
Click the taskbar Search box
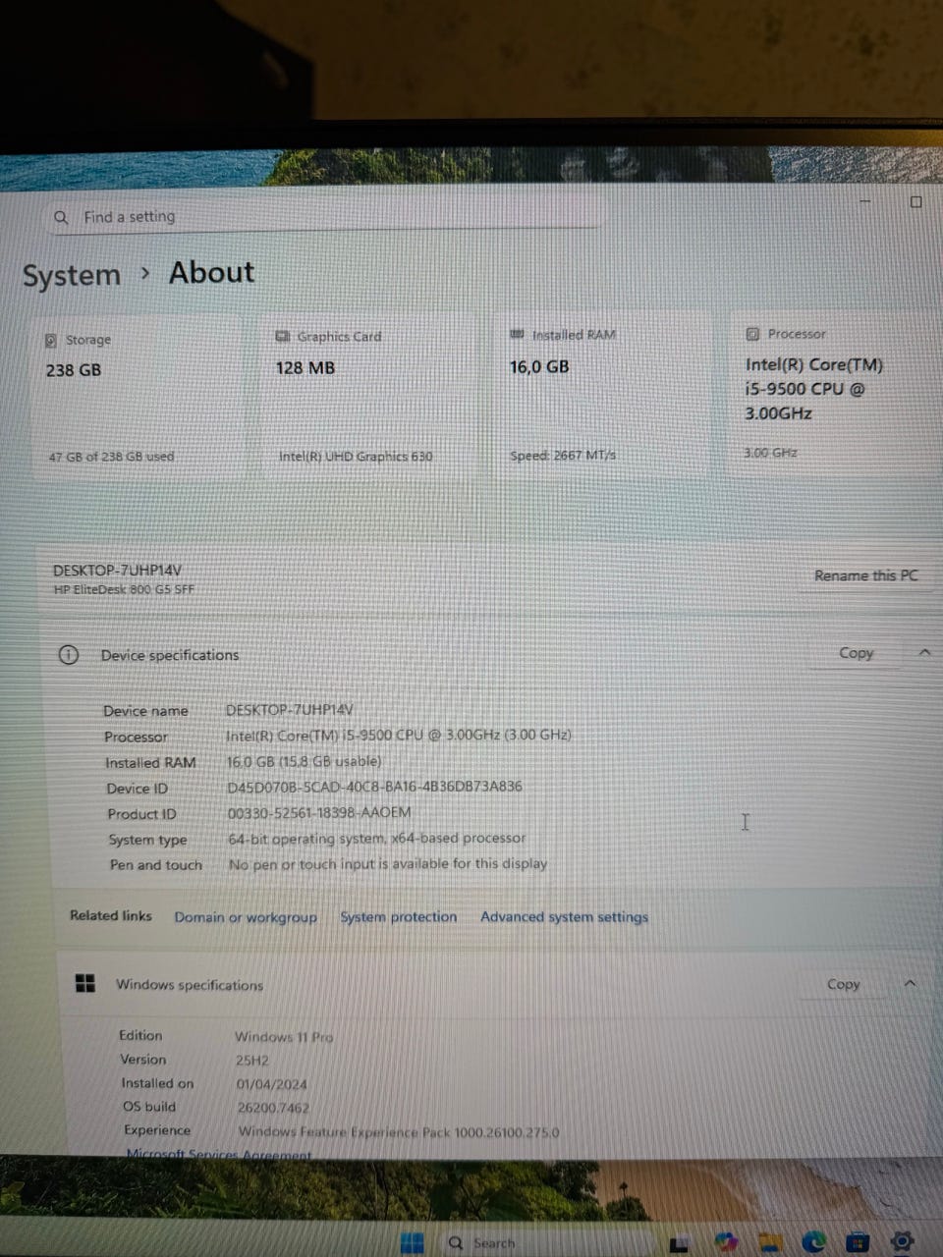coord(546,1242)
